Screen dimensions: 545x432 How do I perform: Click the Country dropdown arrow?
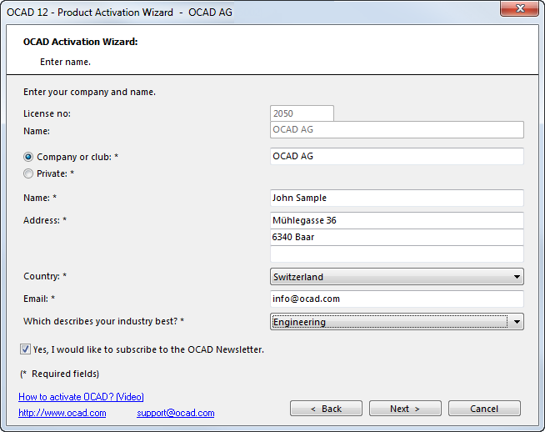click(517, 277)
